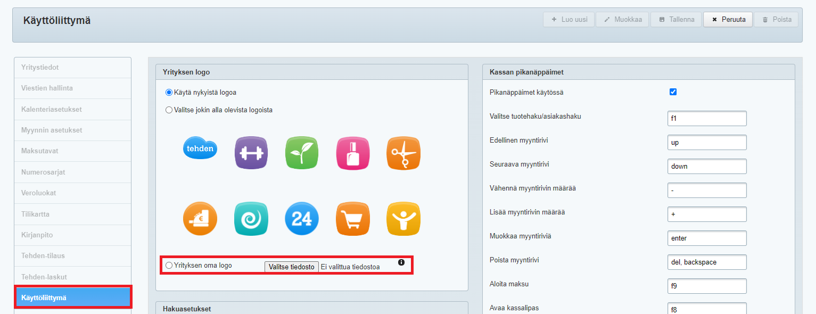Select the pink nail polish logo

point(352,153)
